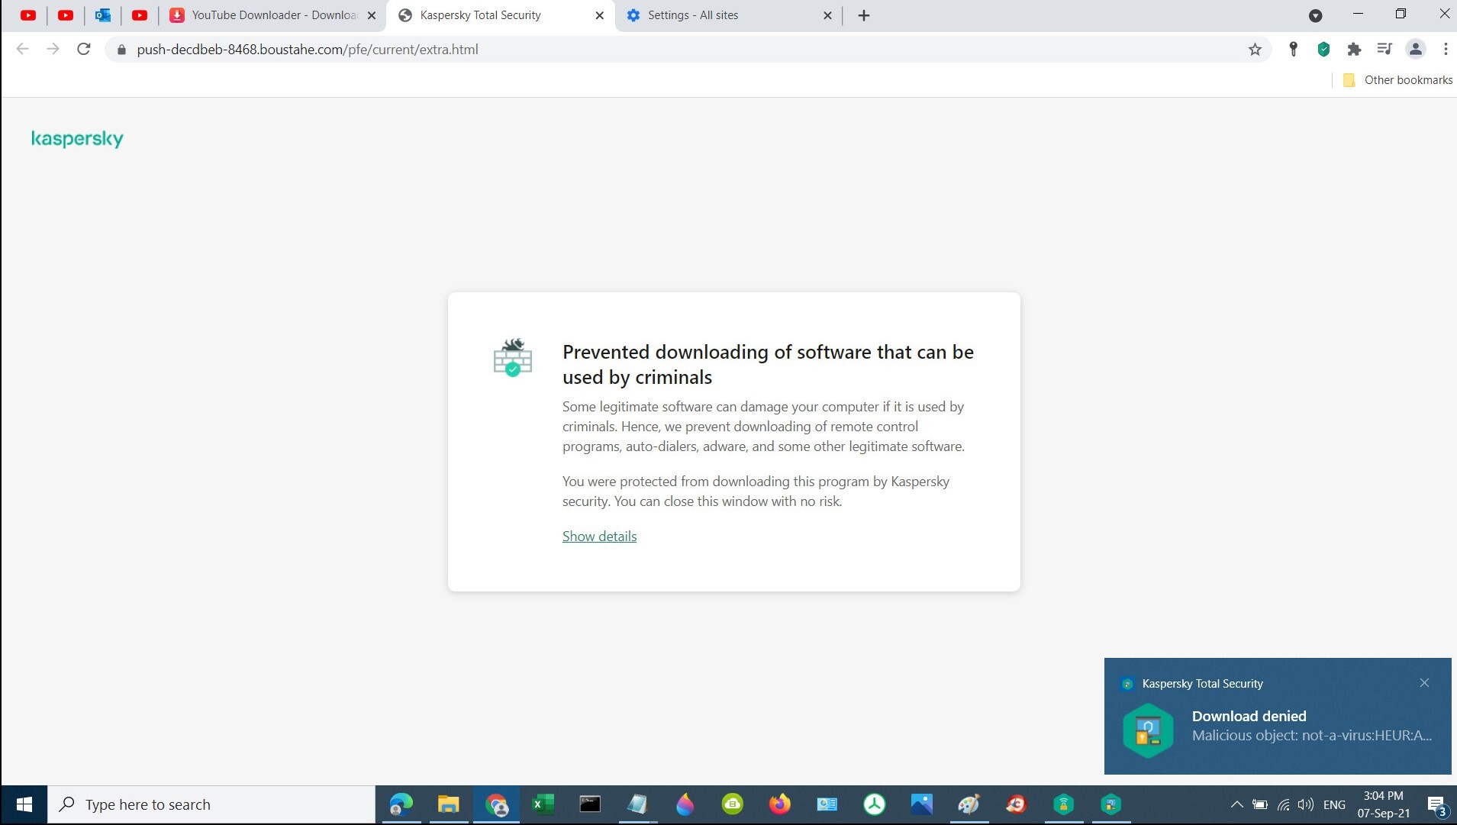Viewport: 1457px width, 825px height.
Task: Open the password key extension icon
Action: (x=1293, y=50)
